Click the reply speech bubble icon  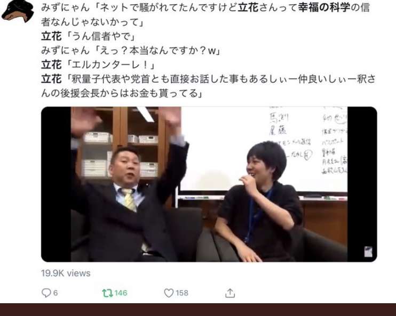[46, 293]
